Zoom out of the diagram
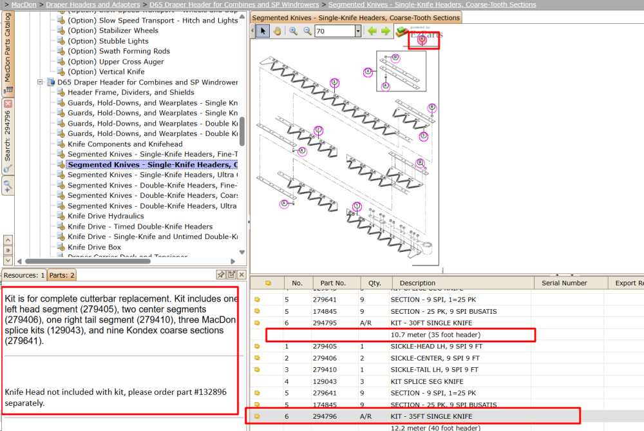The width and height of the screenshot is (644, 431). click(307, 31)
